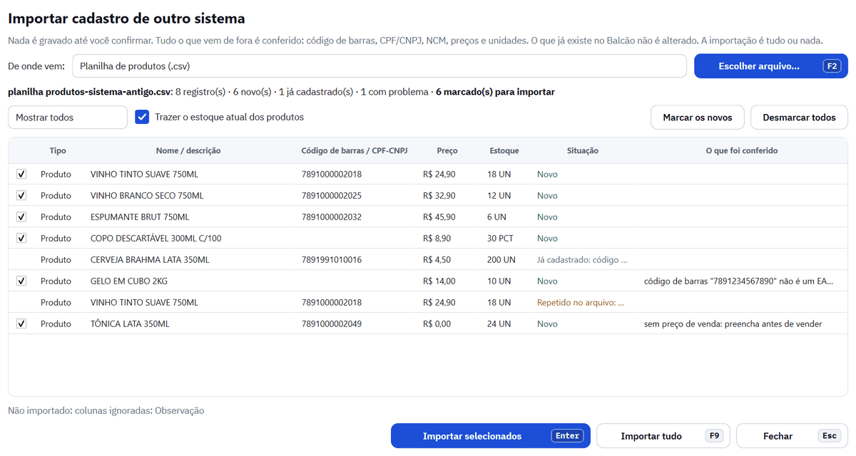Select the CERVEJA BRAHMA LATA 350ML name cell

(150, 259)
